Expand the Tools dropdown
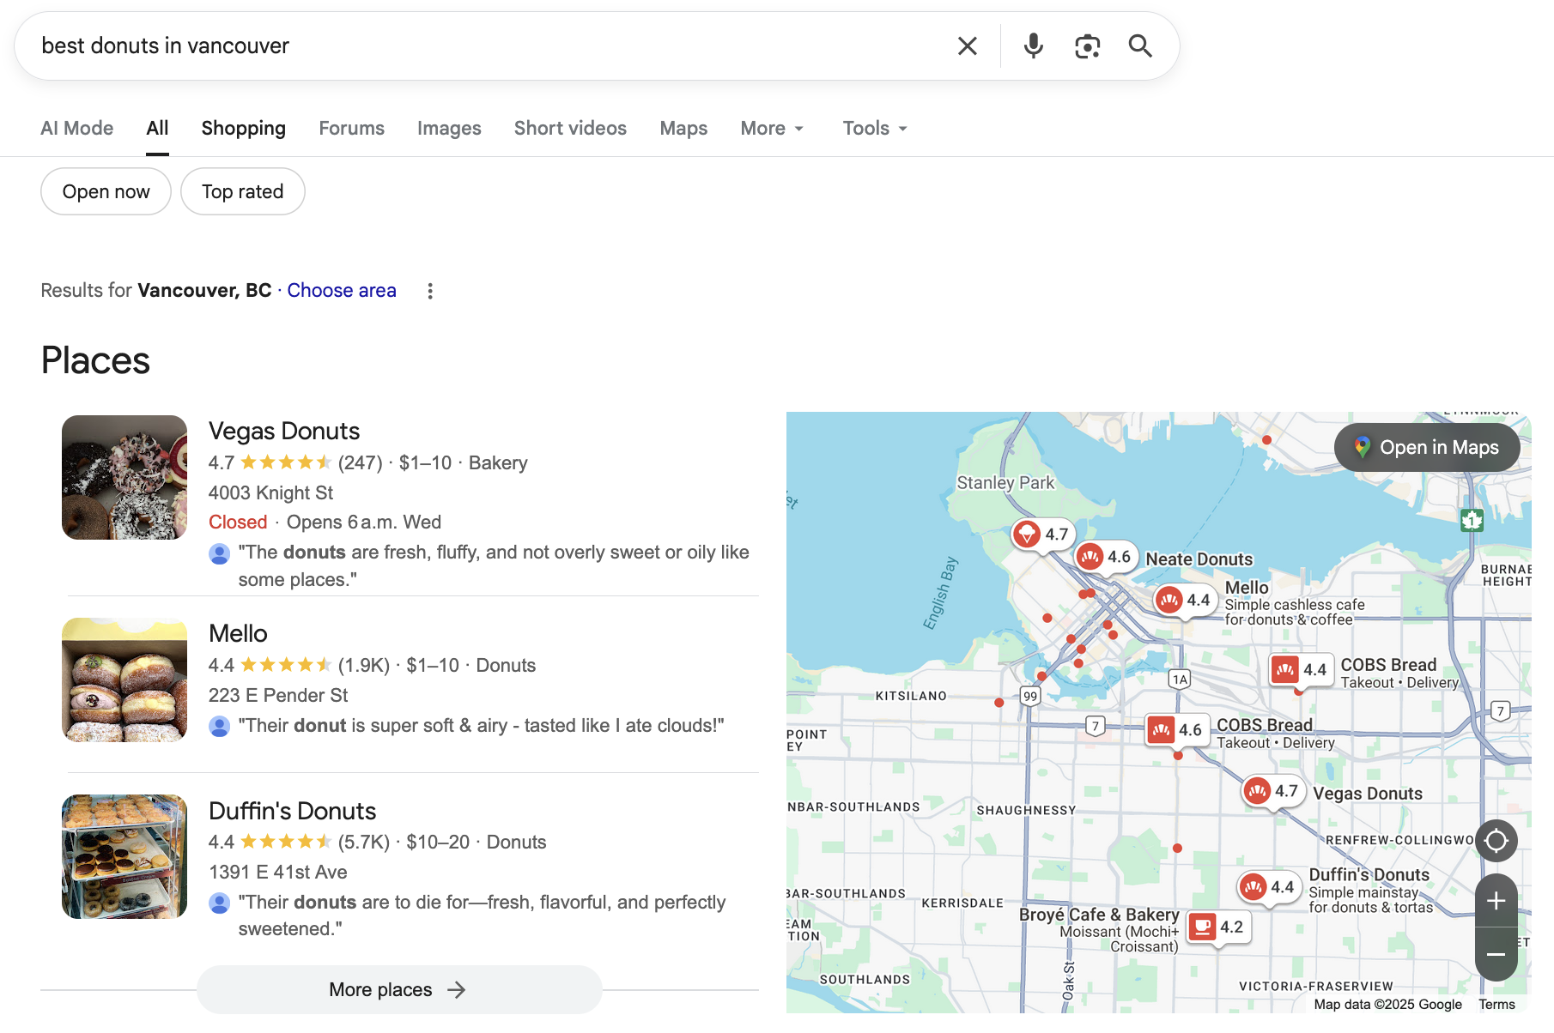This screenshot has width=1554, height=1033. (x=875, y=129)
